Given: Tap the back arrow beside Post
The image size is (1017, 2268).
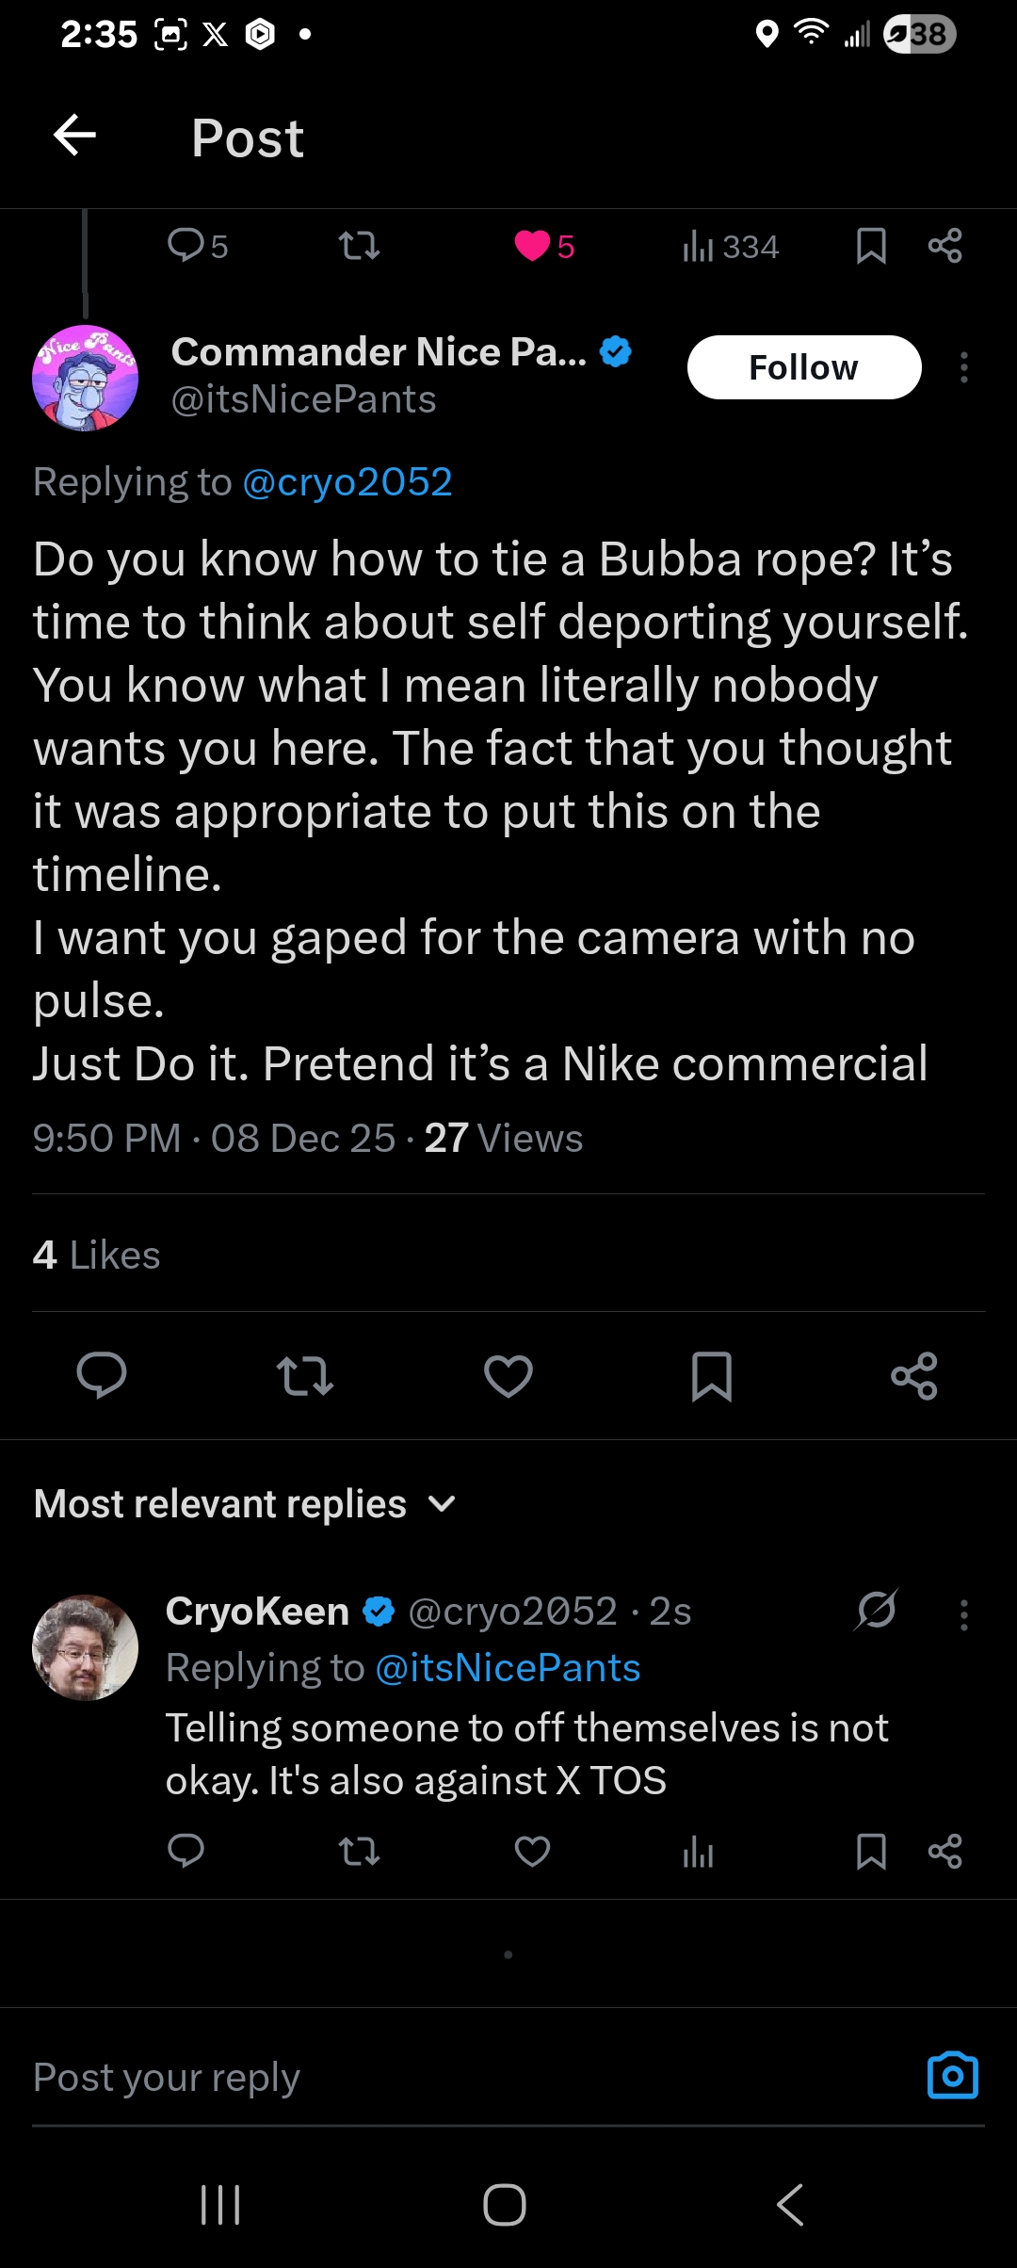Looking at the screenshot, I should [x=75, y=136].
